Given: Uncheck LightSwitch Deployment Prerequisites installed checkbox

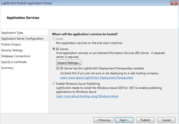Looking at the screenshot, I should (58, 68).
